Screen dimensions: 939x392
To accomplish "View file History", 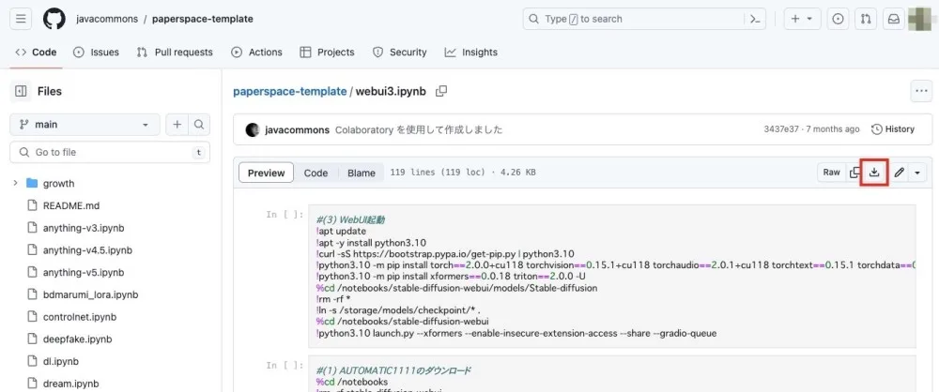I will [x=893, y=129].
